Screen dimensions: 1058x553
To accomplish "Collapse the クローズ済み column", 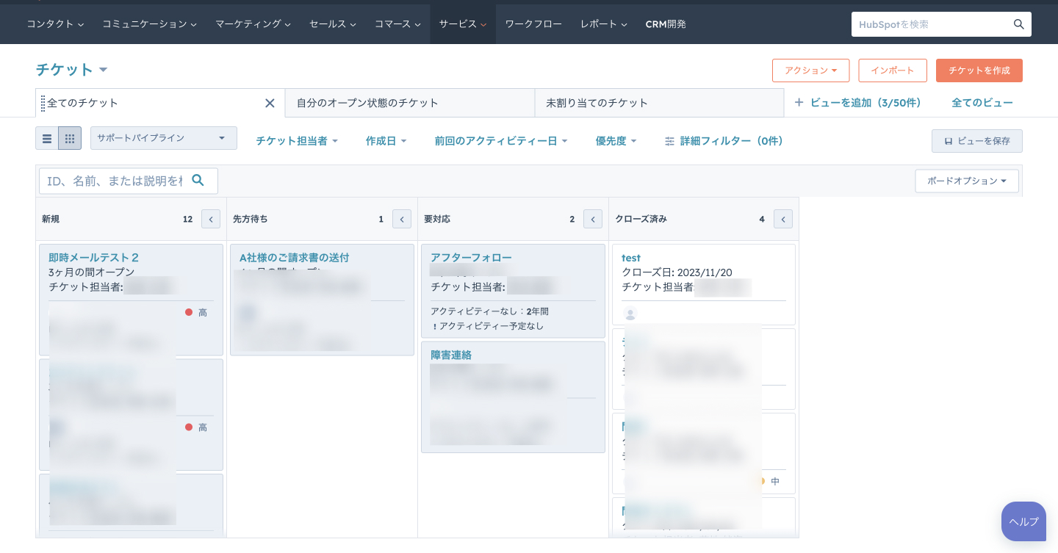I will pyautogui.click(x=783, y=219).
